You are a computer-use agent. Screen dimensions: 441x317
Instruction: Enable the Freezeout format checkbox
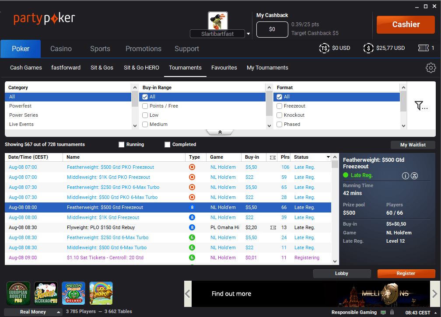tap(279, 106)
